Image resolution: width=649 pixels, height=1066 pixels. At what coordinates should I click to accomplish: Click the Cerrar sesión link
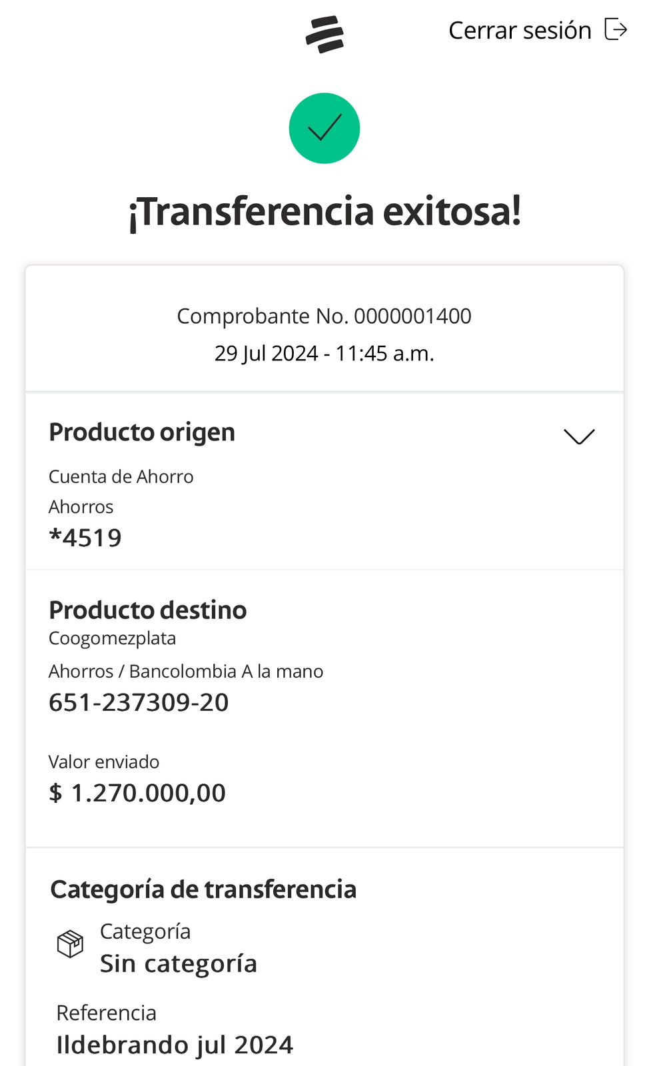click(520, 31)
